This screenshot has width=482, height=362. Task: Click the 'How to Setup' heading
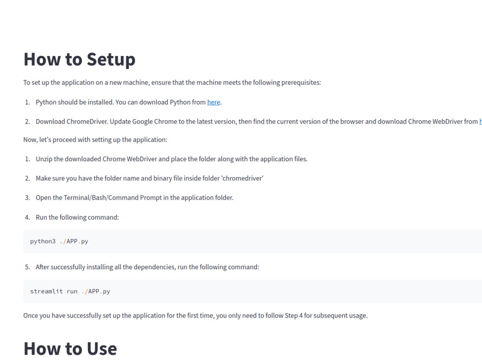[80, 59]
